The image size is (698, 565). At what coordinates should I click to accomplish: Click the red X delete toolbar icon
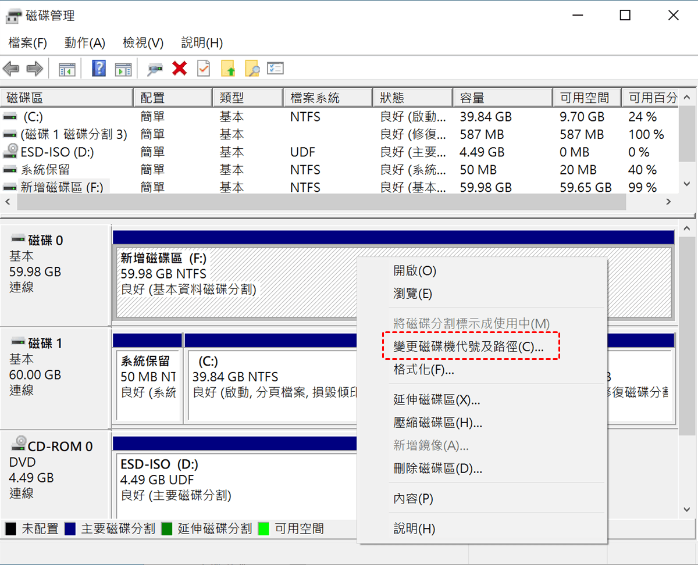tap(180, 69)
